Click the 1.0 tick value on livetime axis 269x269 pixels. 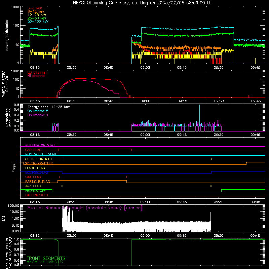[x=16, y=239]
